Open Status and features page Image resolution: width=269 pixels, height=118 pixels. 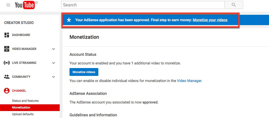25,101
